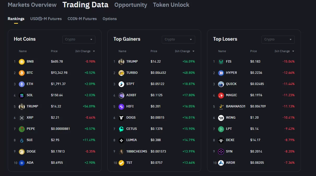Click the FIS token icon in Top Losers
This screenshot has height=176, width=316.
click(x=221, y=62)
